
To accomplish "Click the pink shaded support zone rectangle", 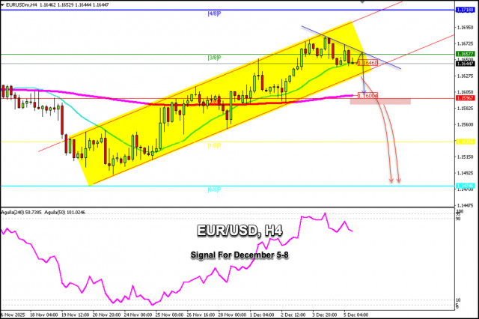I will (380, 101).
